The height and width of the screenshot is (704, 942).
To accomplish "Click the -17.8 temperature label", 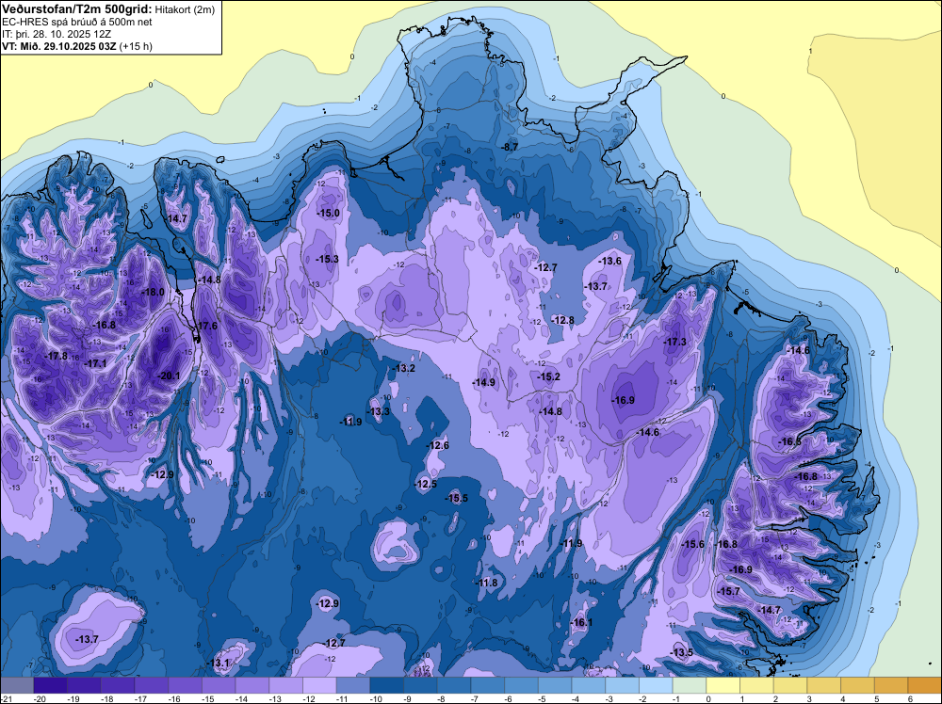I will coord(57,356).
